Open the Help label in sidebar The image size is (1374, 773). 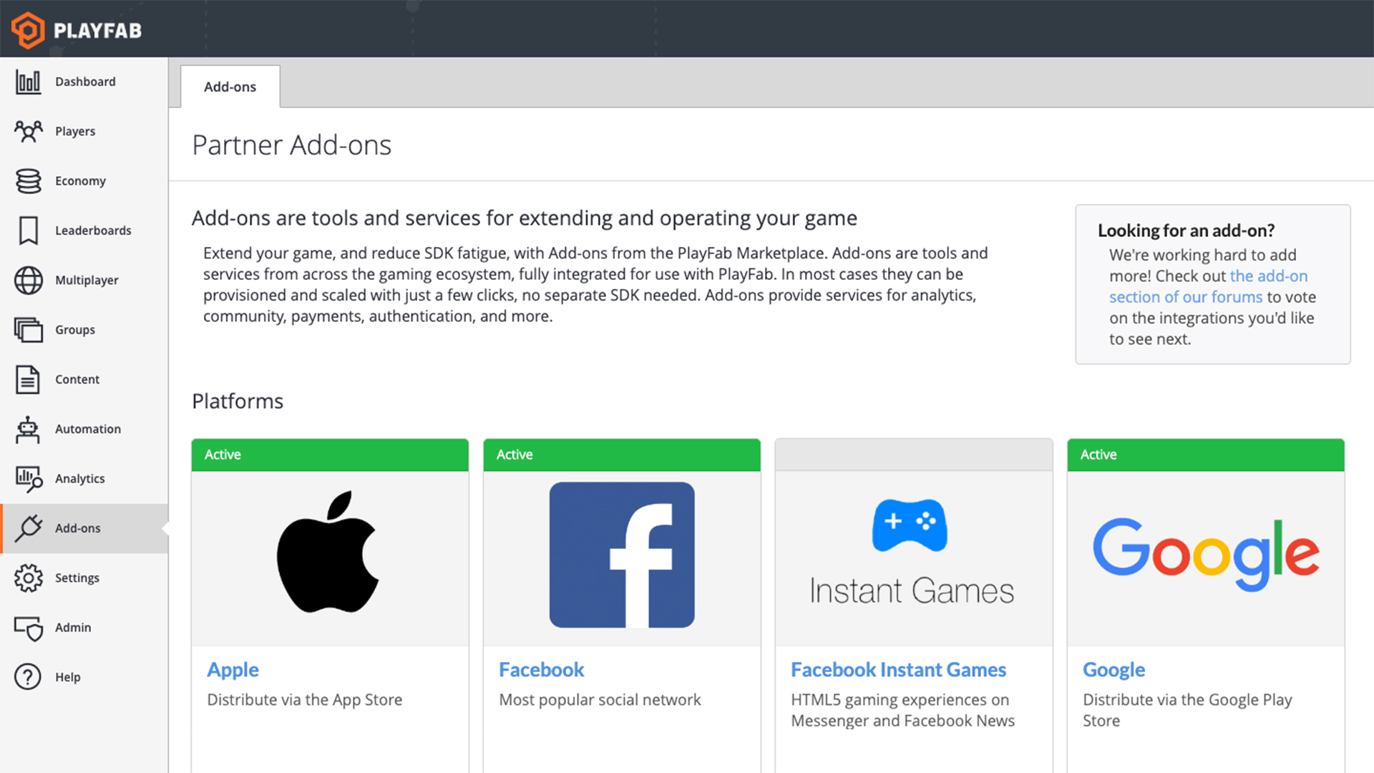(x=68, y=677)
